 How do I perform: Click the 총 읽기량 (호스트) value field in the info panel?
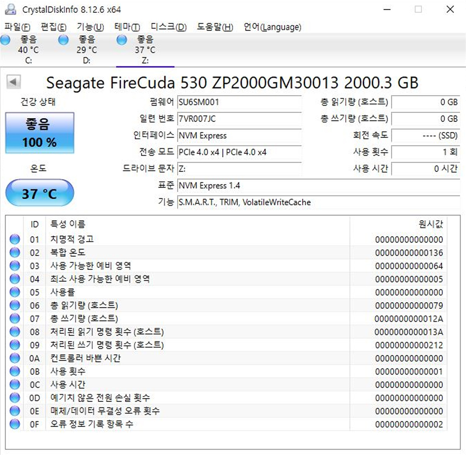426,102
